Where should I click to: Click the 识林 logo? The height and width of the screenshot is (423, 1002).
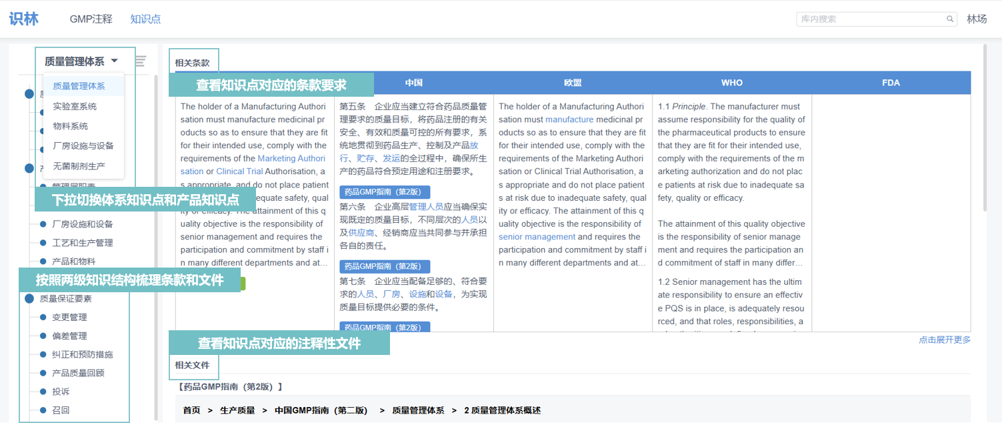24,19
